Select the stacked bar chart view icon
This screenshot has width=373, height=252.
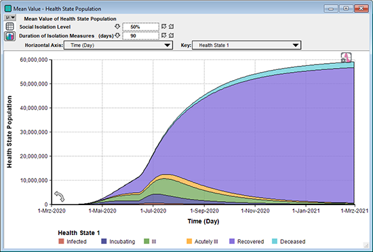point(9,37)
